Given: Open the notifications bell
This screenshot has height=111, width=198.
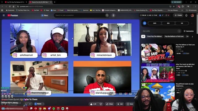Looking at the screenshot, I should pyautogui.click(x=186, y=15).
